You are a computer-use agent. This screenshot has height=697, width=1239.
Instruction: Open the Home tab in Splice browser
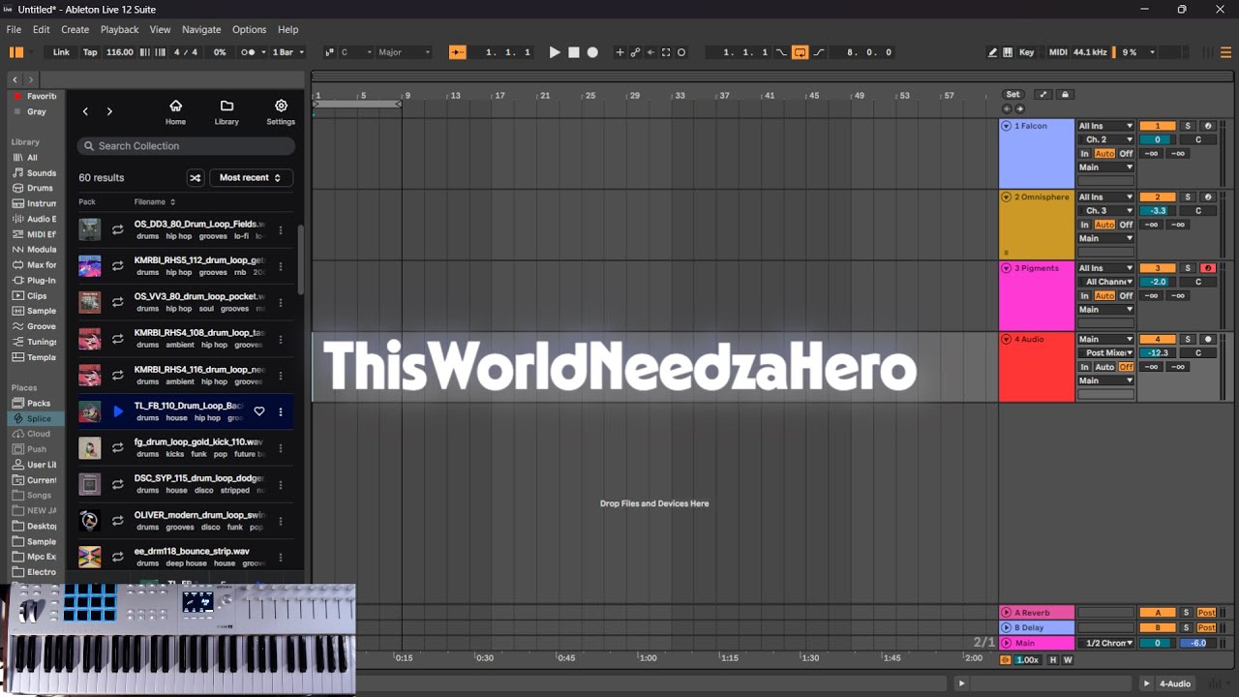[x=175, y=112]
